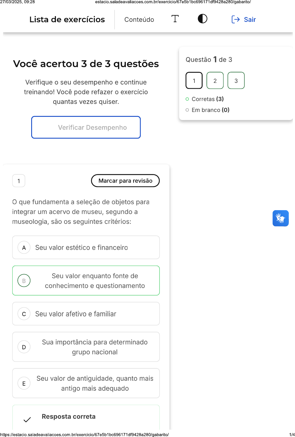Click the Lista de exercícios heading
This screenshot has height=437, width=295.
[67, 20]
